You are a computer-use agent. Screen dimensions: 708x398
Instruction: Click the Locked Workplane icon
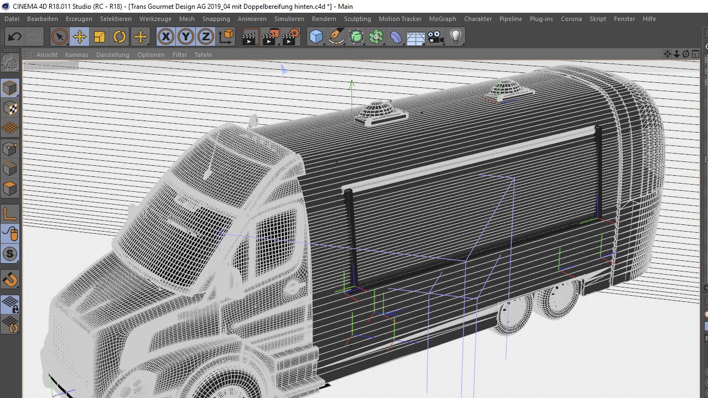coord(10,304)
